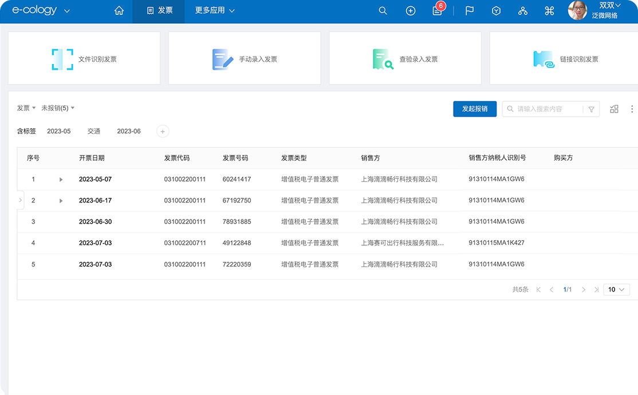Click the flag icon in top bar
This screenshot has height=395, width=638.
pyautogui.click(x=469, y=10)
